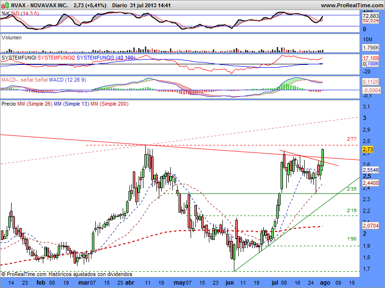Click the jul date axis label
This screenshot has width=385, height=288.
275,283
